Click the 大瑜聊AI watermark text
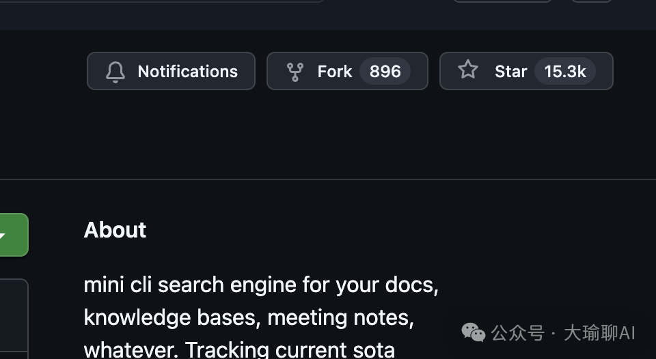Screen dimensions: 656x359 coord(599,333)
